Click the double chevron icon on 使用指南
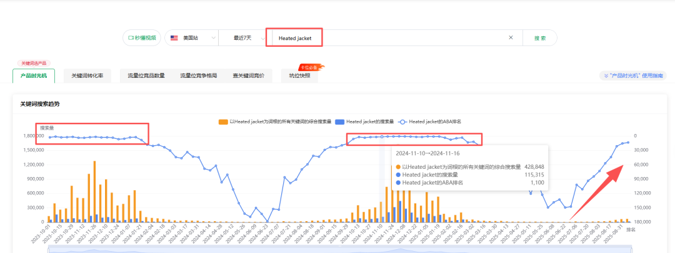Screen dimensions: 675x253 coord(606,75)
